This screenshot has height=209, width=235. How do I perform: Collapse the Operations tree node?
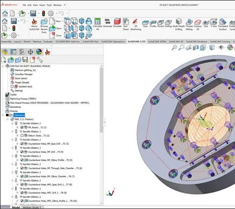coord(3,115)
